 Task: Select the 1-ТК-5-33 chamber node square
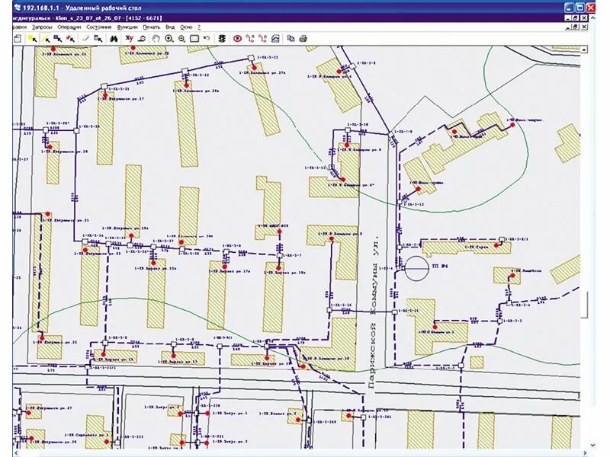click(x=252, y=58)
